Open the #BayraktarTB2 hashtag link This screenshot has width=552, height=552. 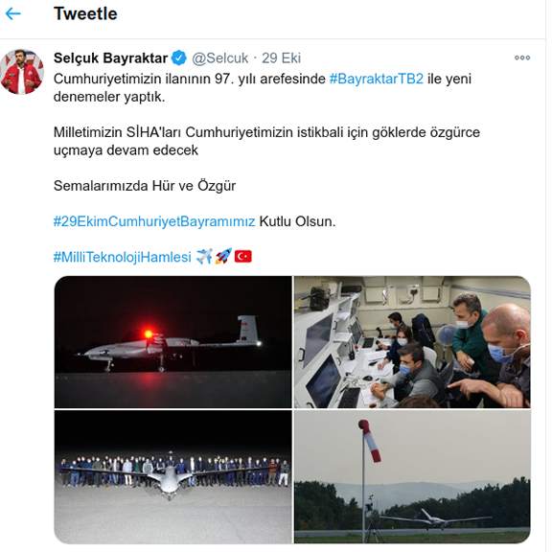[x=377, y=79]
